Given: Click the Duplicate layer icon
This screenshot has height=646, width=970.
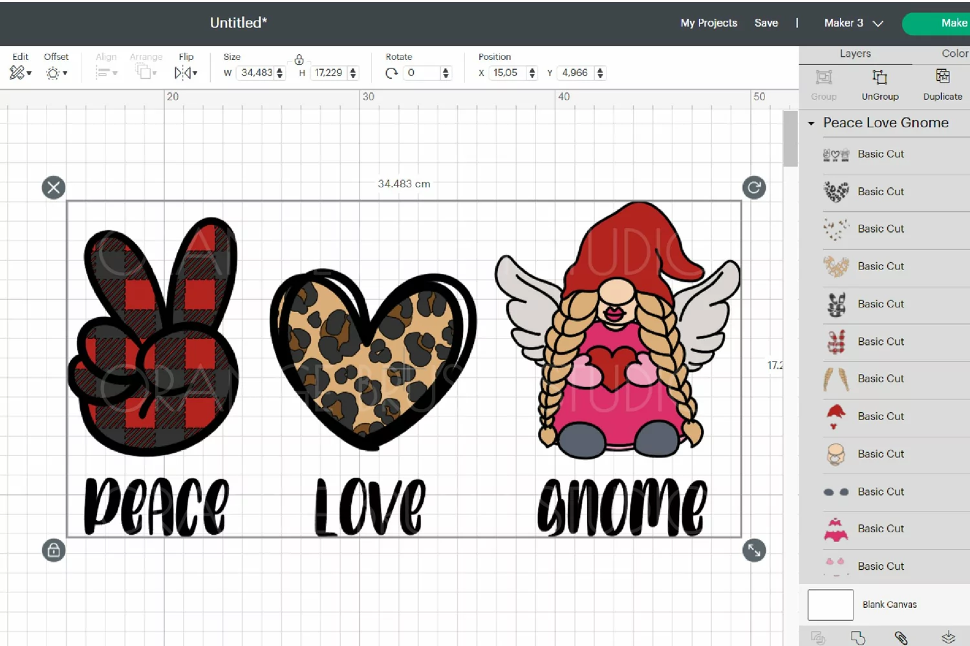Looking at the screenshot, I should pyautogui.click(x=942, y=76).
